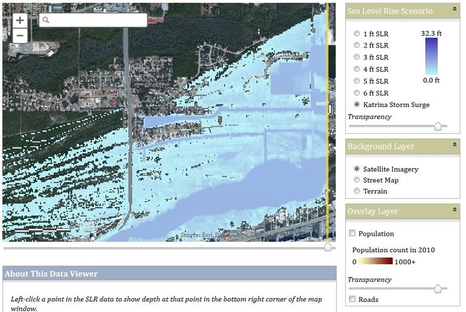
Task: Select the 5 ft SLR scenario
Action: [357, 81]
